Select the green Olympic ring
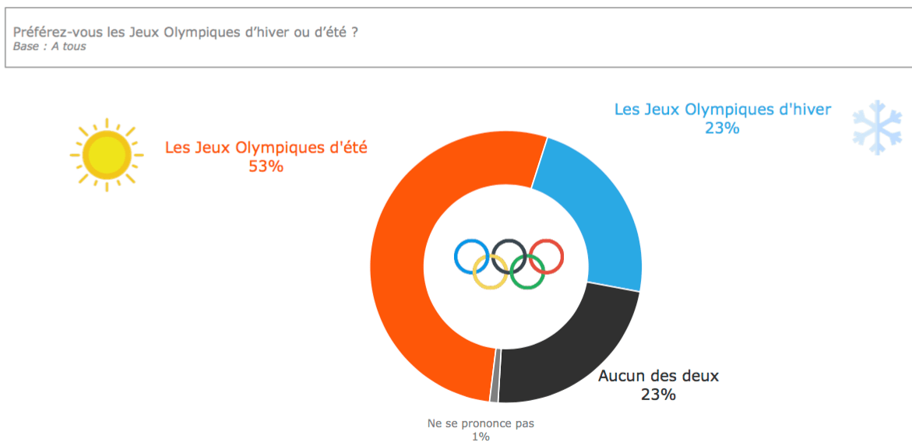Image resolution: width=912 pixels, height=446 pixels. [527, 272]
